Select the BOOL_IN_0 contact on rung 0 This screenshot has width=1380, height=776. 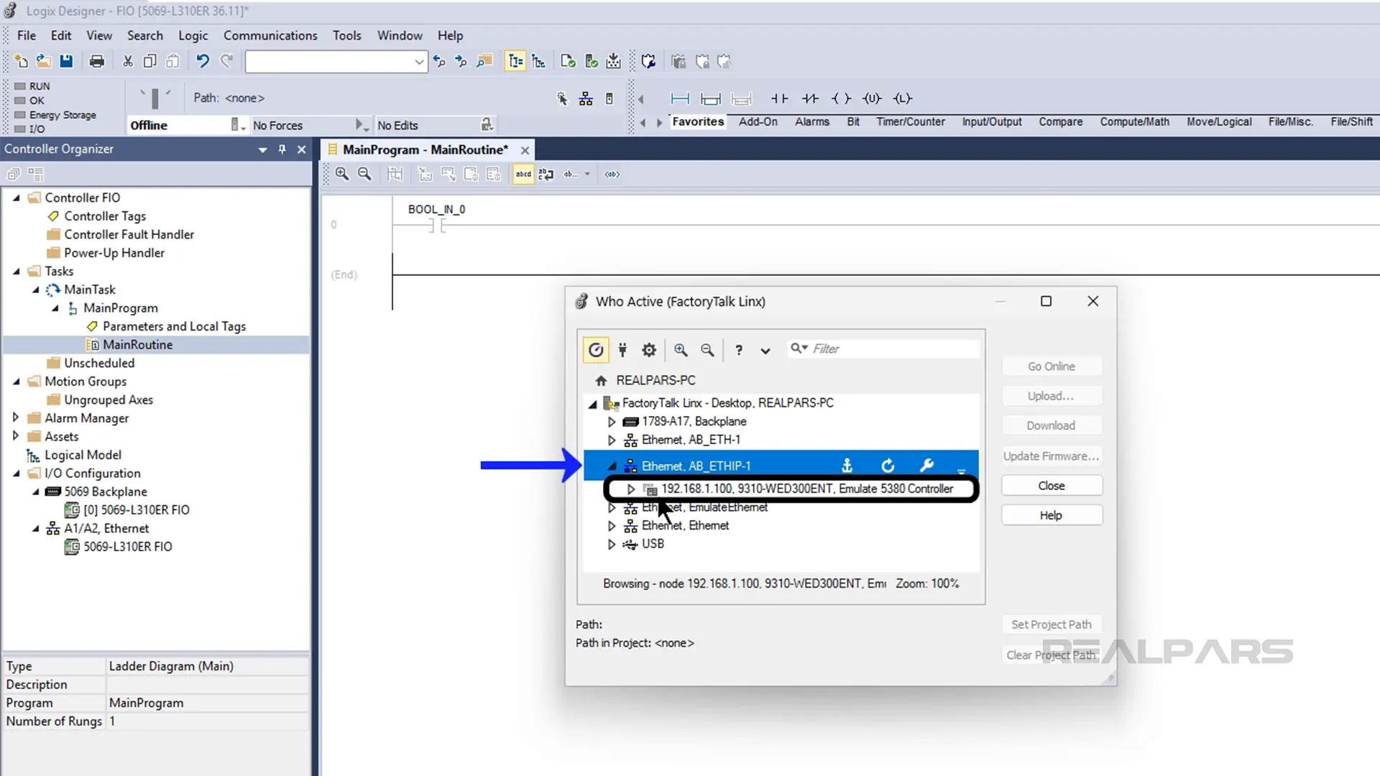pyautogui.click(x=437, y=226)
